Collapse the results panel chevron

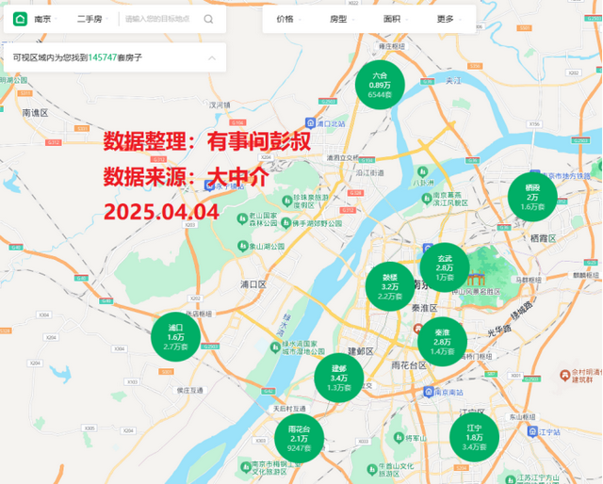[212, 58]
